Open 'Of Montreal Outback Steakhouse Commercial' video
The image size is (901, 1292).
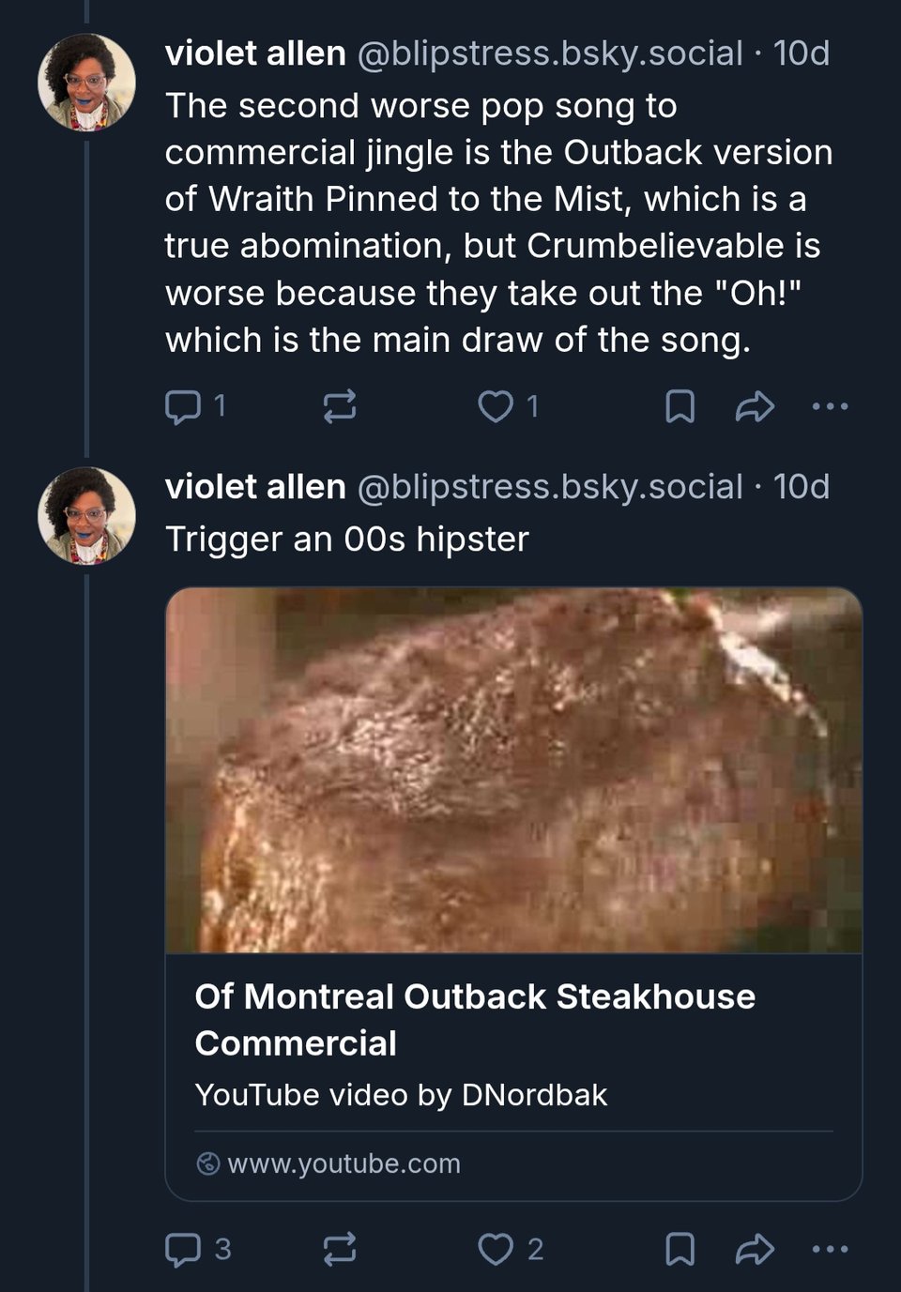[x=474, y=1019]
